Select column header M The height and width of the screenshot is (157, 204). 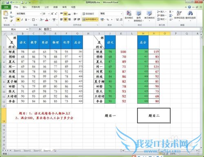click(x=143, y=33)
